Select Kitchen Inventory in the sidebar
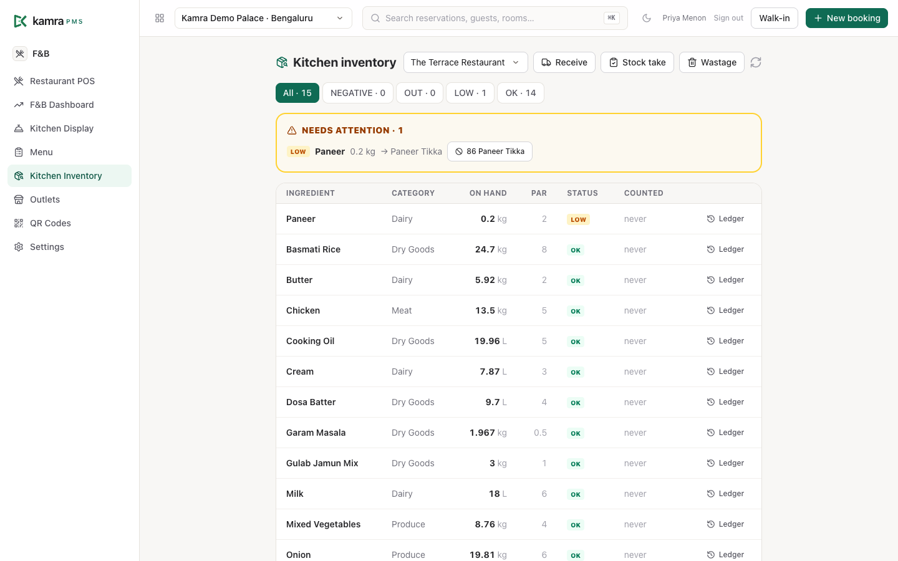898x561 pixels. point(69,176)
